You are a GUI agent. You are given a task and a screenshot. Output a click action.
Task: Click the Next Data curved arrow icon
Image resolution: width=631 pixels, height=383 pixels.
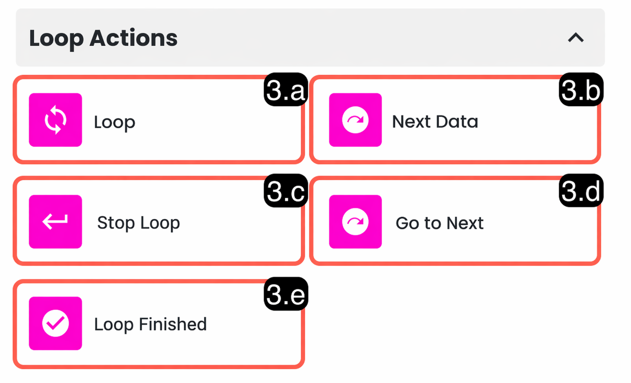(355, 120)
